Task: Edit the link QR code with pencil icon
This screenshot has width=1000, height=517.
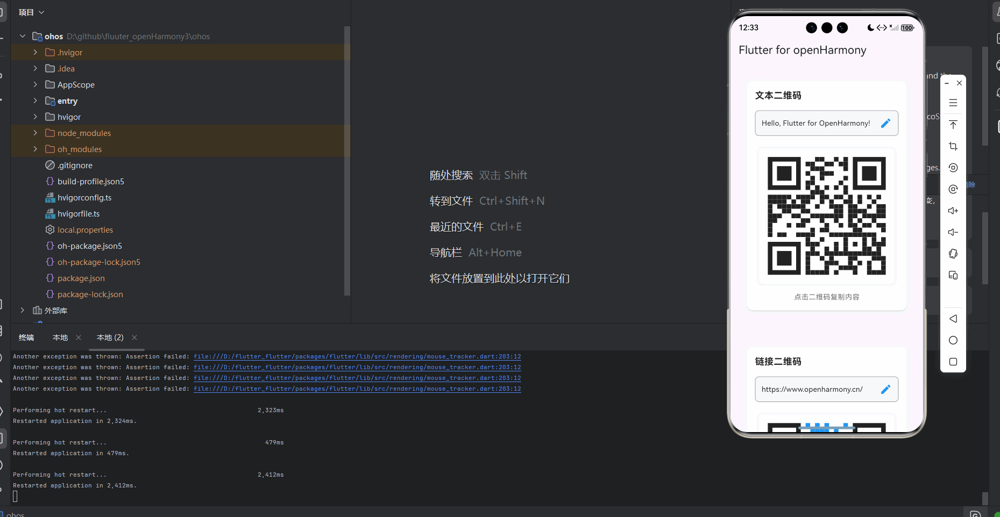Action: coord(885,389)
